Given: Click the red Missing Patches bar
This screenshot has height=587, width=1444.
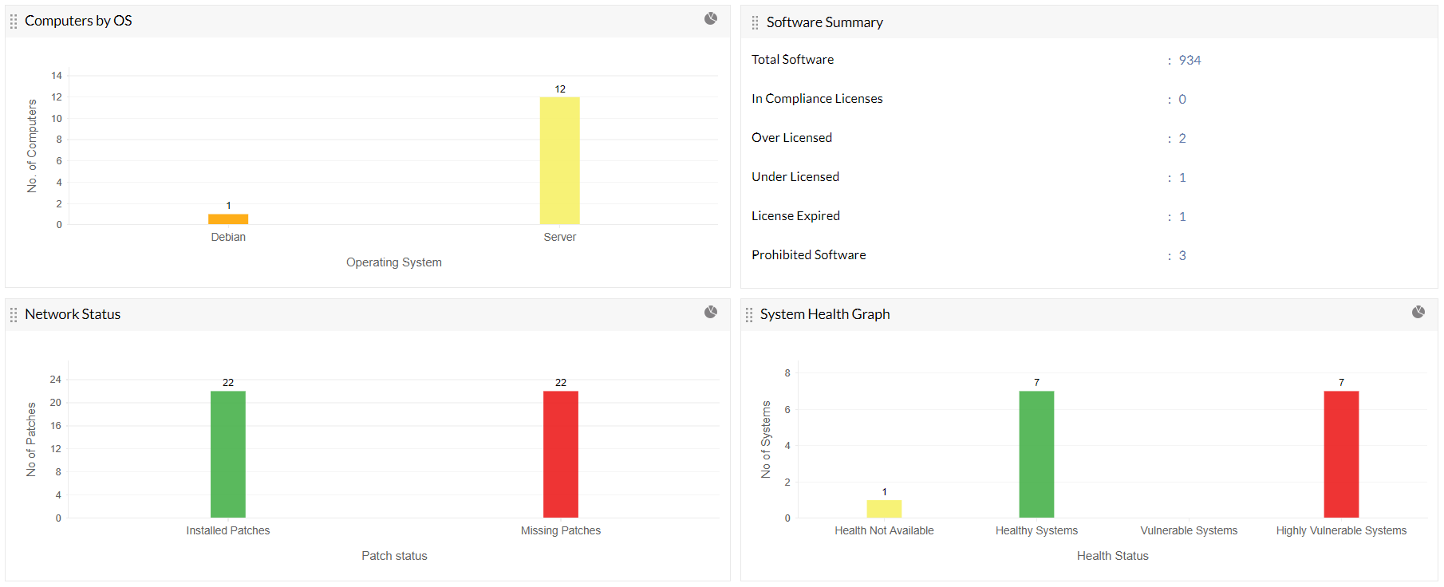Looking at the screenshot, I should pos(561,454).
